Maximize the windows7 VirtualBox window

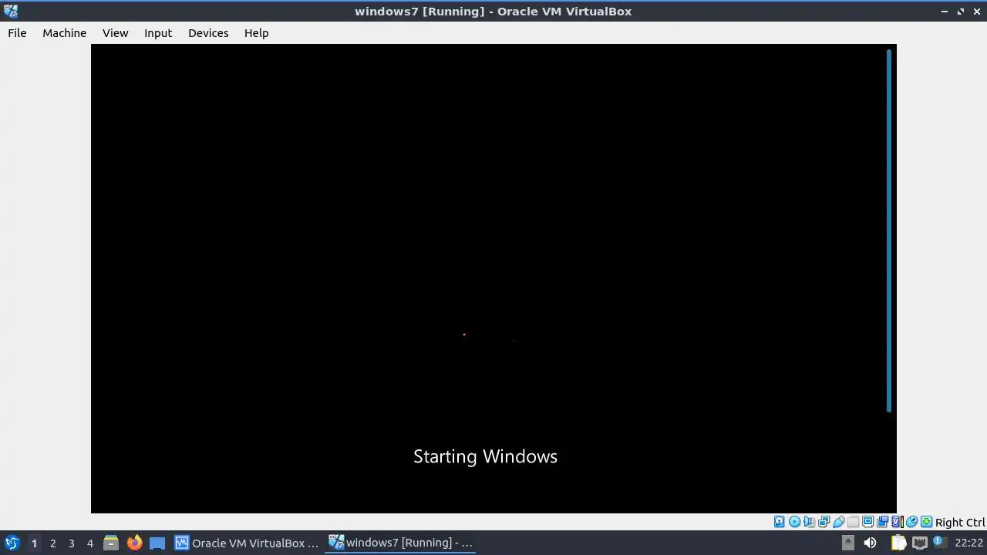coord(961,12)
